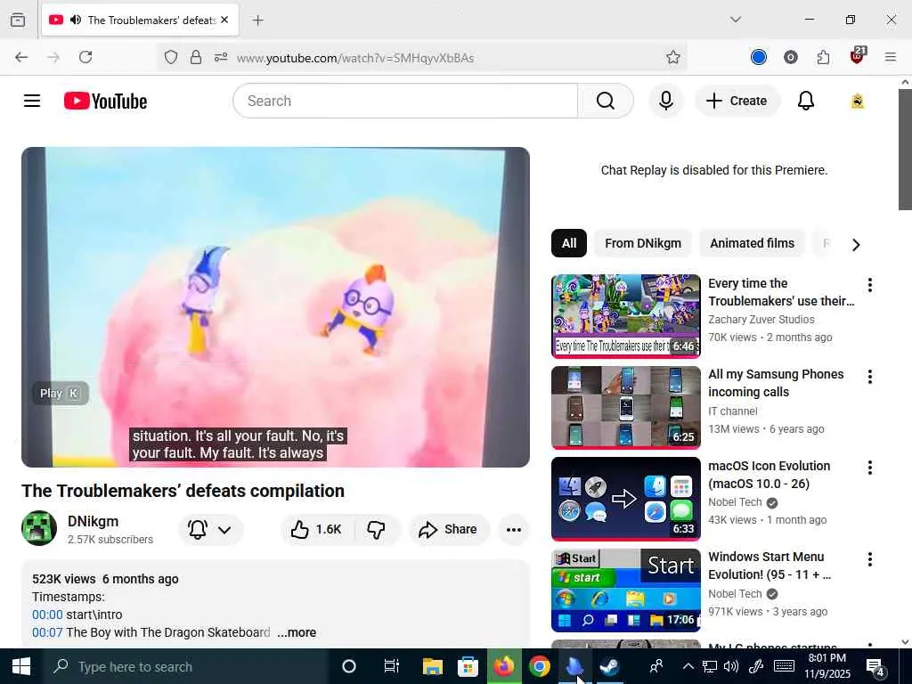Screen dimensions: 912x684
Task: Open Steam from the taskbar
Action: tap(609, 666)
